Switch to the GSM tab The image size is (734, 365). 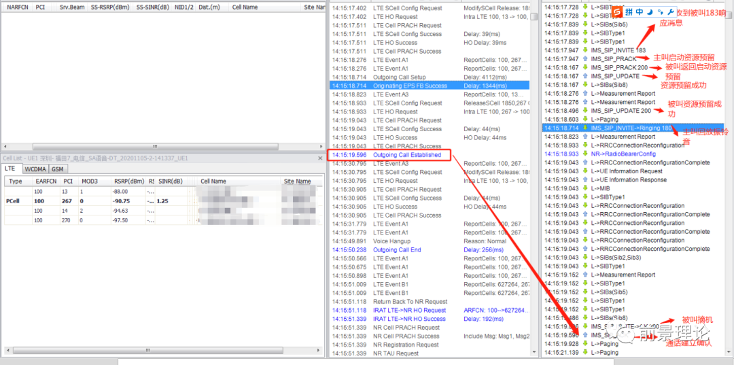click(58, 169)
